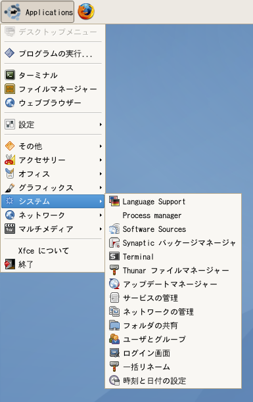Click the システム gear icon
The width and height of the screenshot is (253, 402).
click(10, 201)
